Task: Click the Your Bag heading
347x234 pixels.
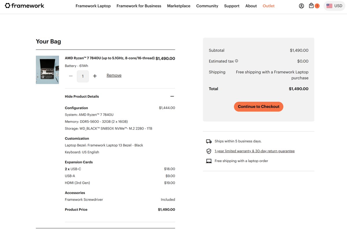Action: [x=48, y=41]
